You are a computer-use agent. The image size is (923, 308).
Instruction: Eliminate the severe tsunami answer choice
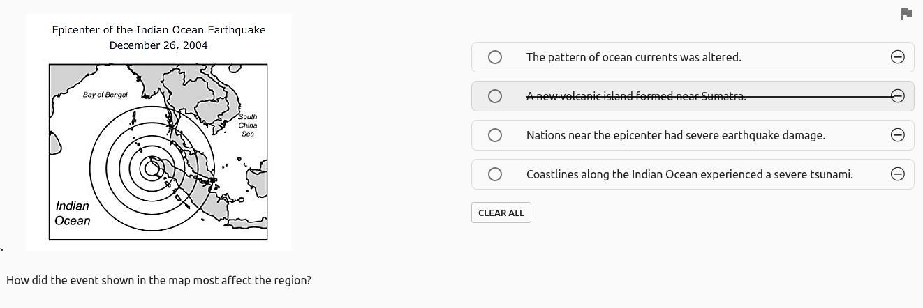tap(898, 174)
